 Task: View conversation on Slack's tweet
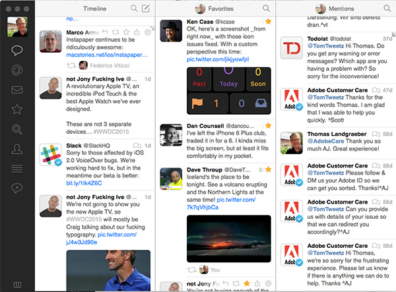[x=137, y=146]
